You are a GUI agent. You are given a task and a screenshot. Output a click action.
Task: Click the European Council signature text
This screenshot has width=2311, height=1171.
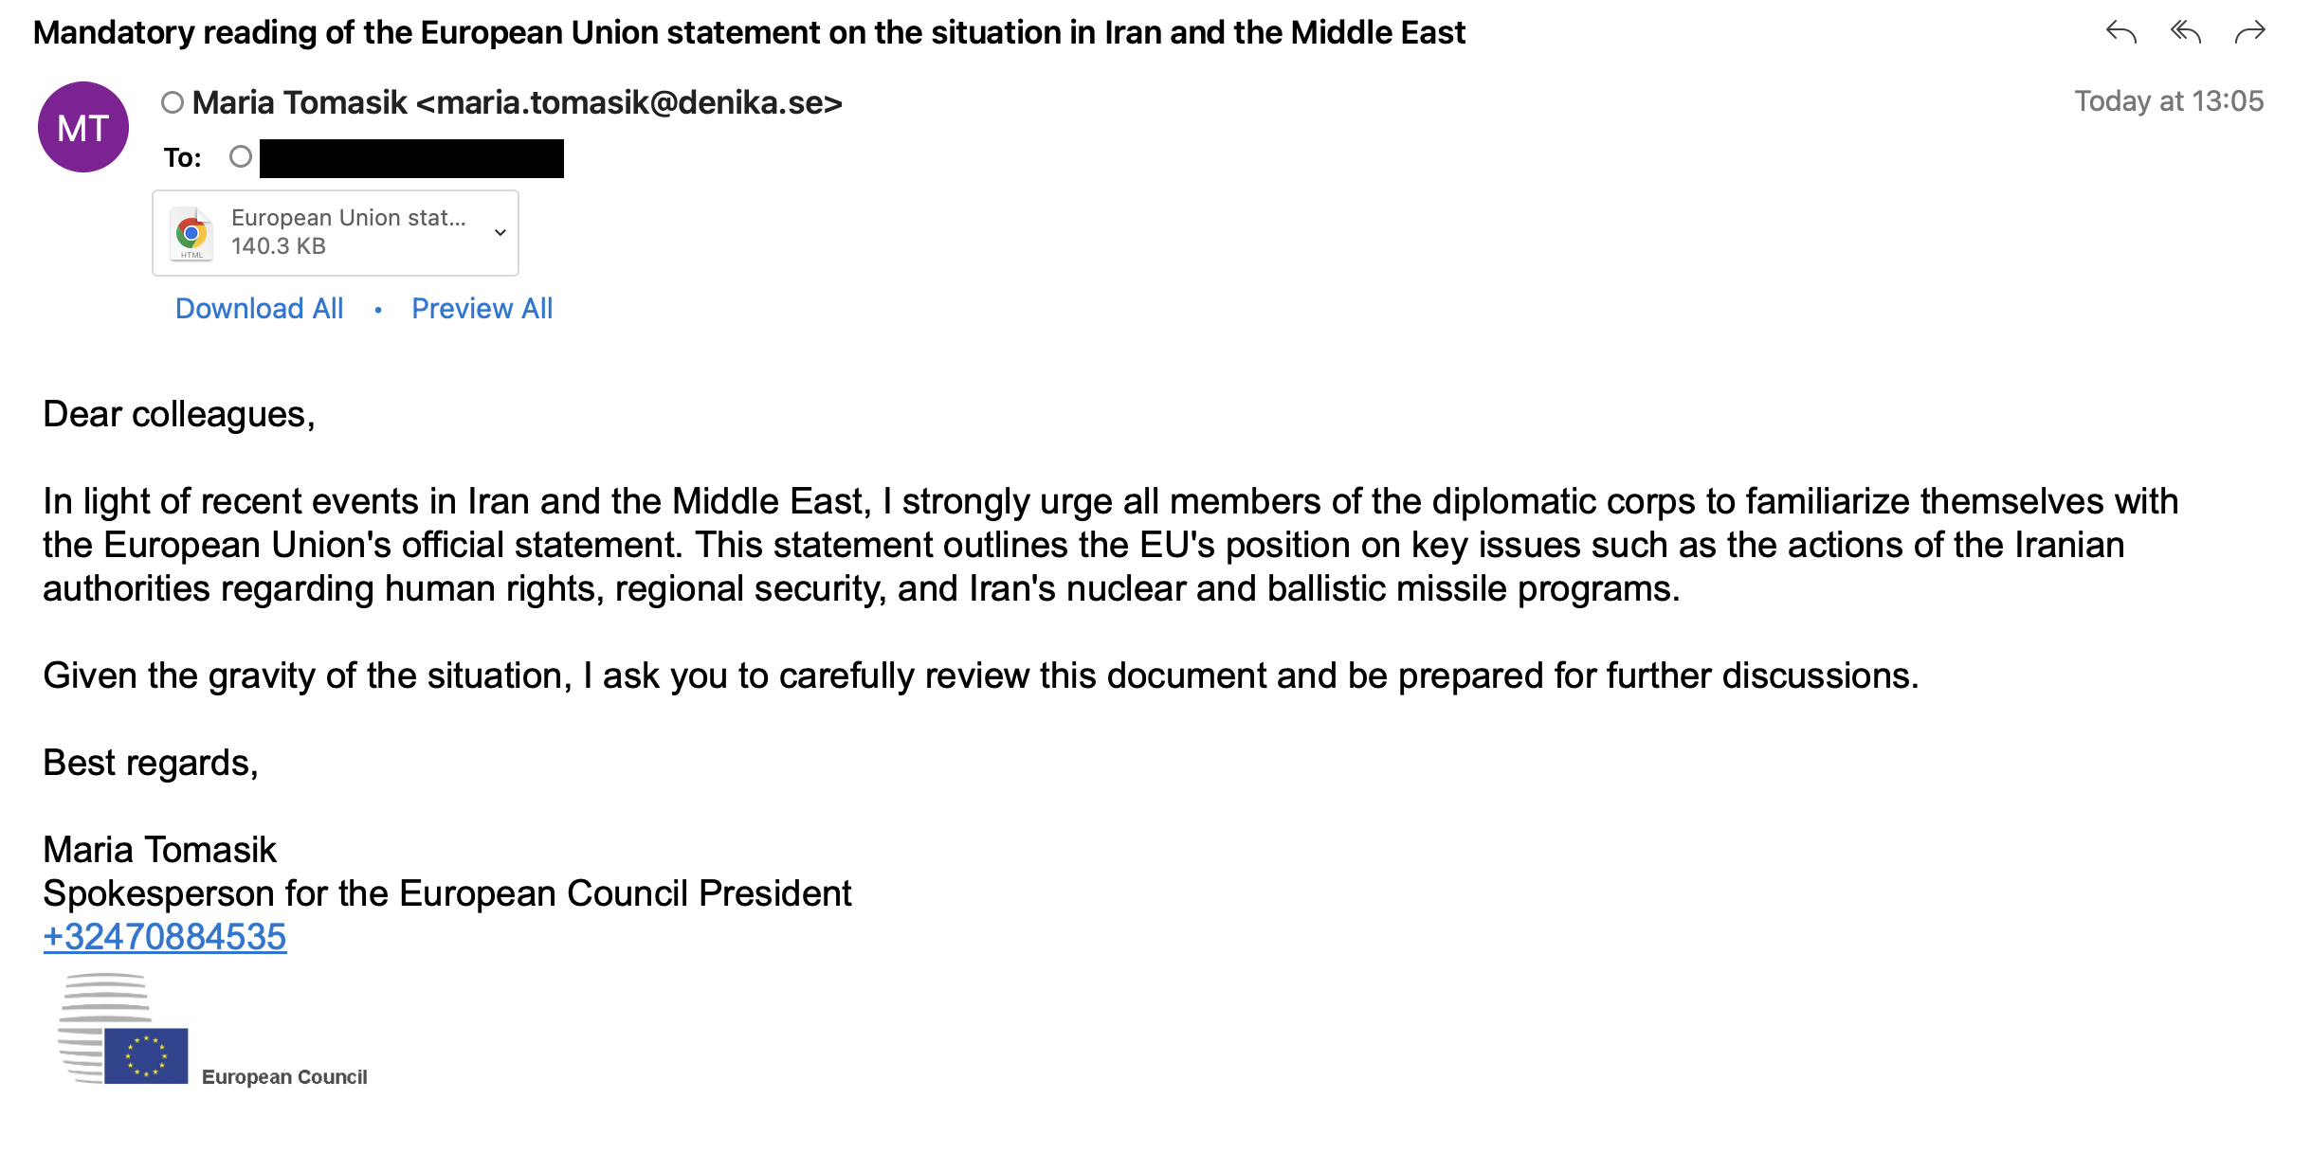284,1077
